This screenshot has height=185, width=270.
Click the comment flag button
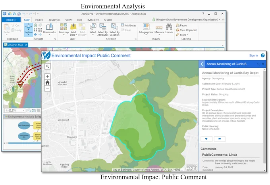(220, 139)
